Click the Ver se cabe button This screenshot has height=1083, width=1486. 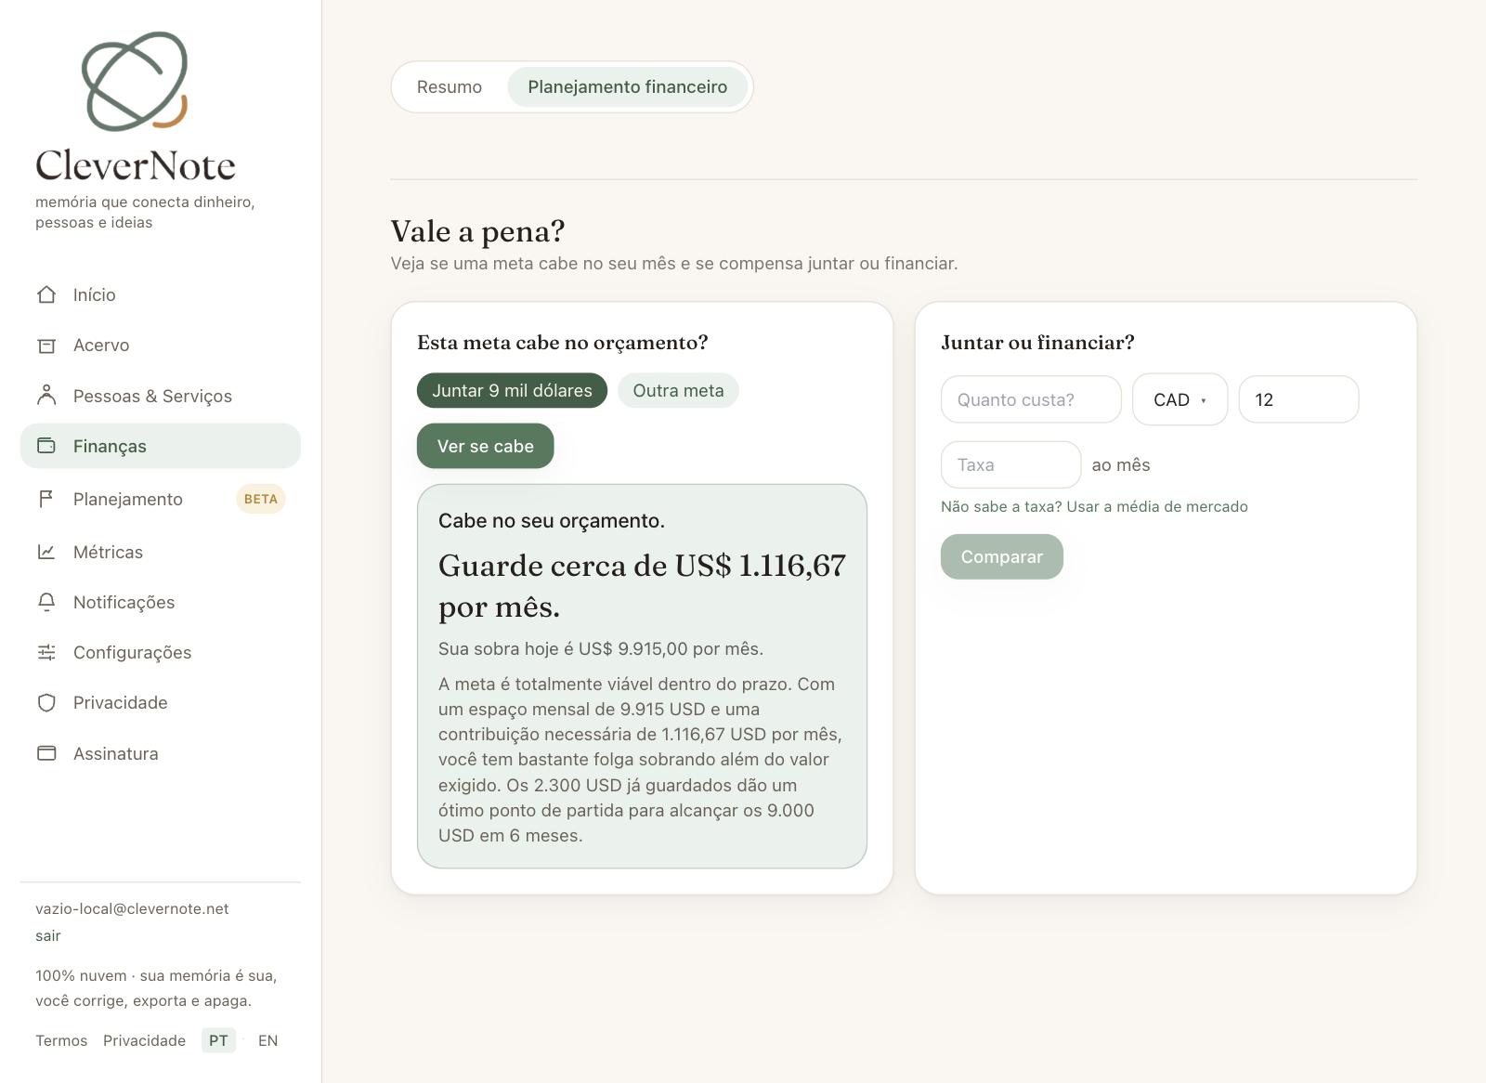(486, 446)
